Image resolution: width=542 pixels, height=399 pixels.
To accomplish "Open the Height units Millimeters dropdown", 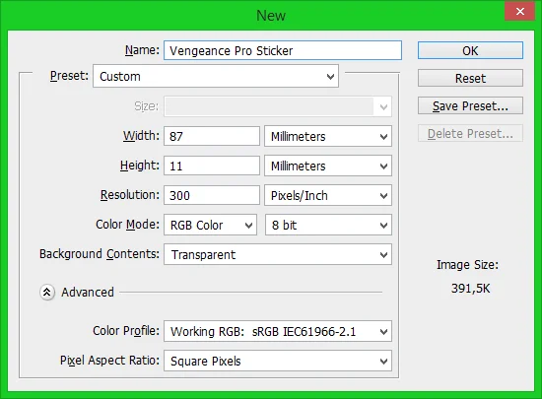I will click(x=328, y=166).
